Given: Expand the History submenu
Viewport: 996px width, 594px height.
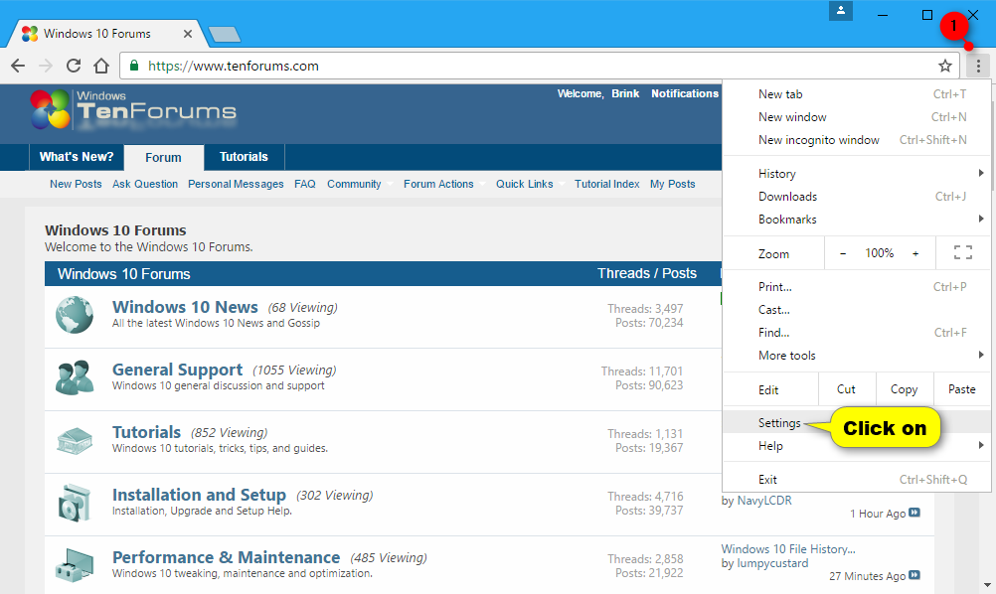Looking at the screenshot, I should click(857, 173).
